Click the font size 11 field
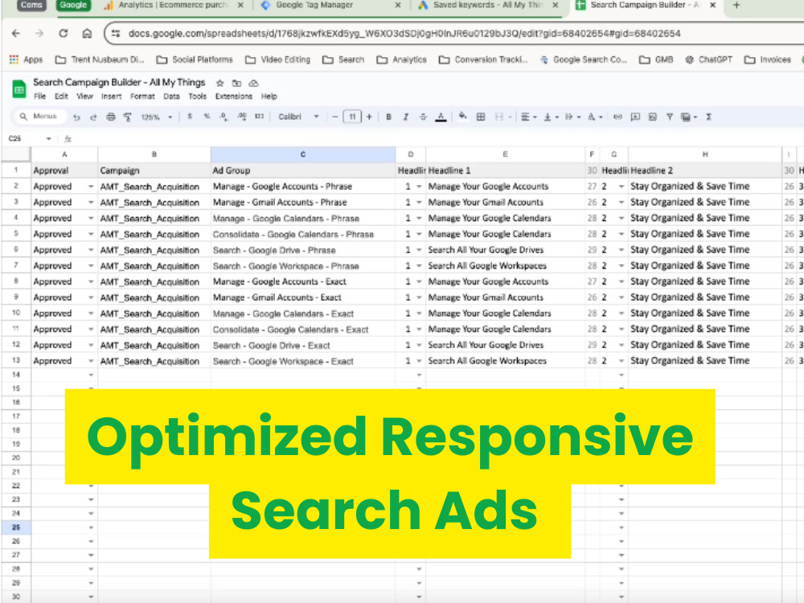This screenshot has height=603, width=804. [352, 117]
